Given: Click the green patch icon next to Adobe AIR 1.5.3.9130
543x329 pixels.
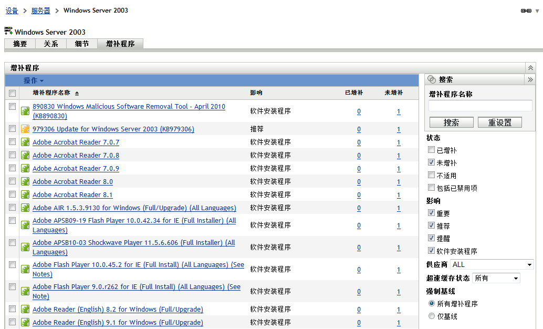Looking at the screenshot, I should click(x=25, y=208).
